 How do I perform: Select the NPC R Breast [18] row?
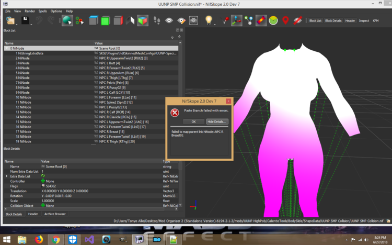(91, 131)
